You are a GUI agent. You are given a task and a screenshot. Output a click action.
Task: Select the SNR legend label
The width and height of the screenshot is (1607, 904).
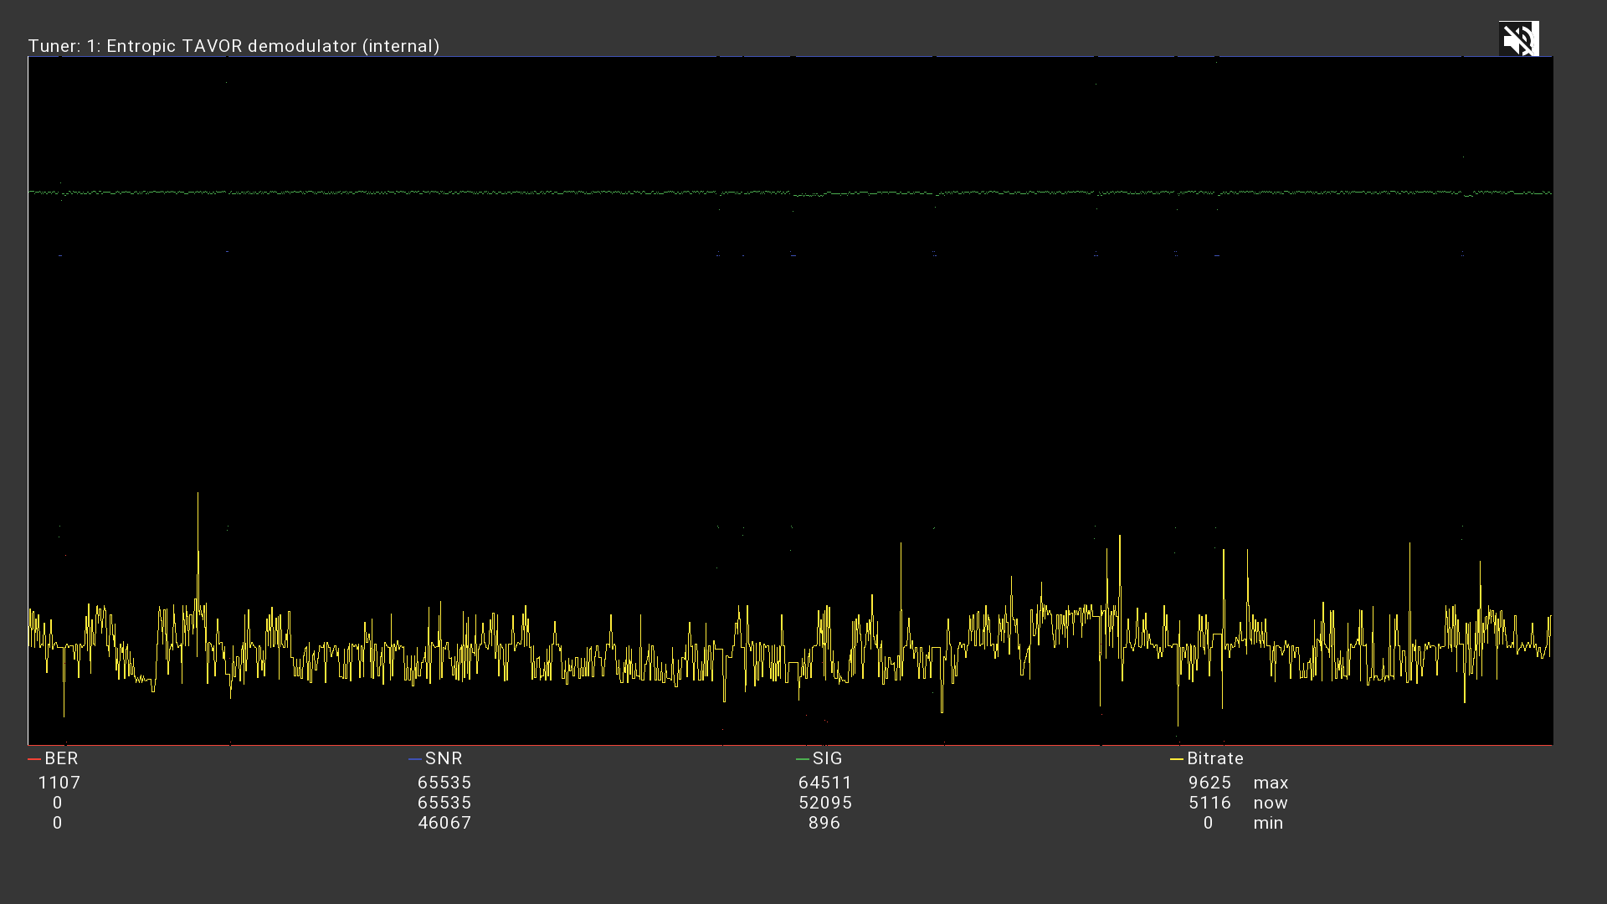point(444,758)
